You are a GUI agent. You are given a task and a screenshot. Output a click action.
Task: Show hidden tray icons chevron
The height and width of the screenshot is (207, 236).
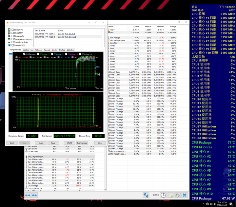point(204,204)
